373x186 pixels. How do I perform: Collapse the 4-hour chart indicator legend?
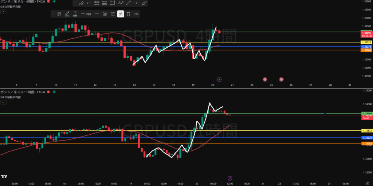3,12
